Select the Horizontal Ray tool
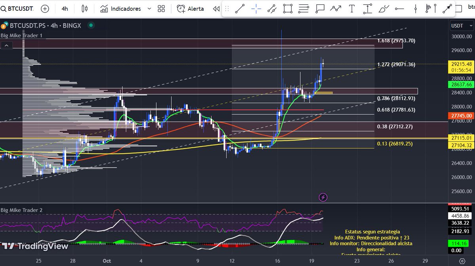The height and width of the screenshot is (266, 475). coord(399,8)
